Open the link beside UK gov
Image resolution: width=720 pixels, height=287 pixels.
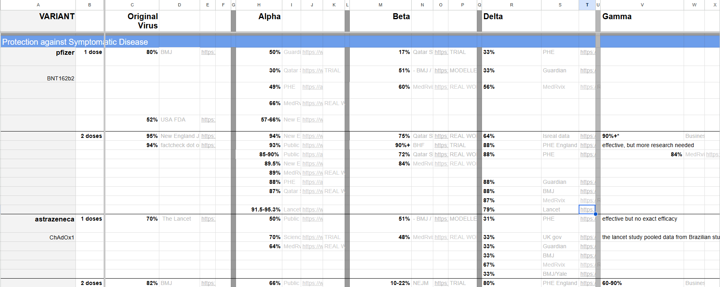(x=586, y=237)
